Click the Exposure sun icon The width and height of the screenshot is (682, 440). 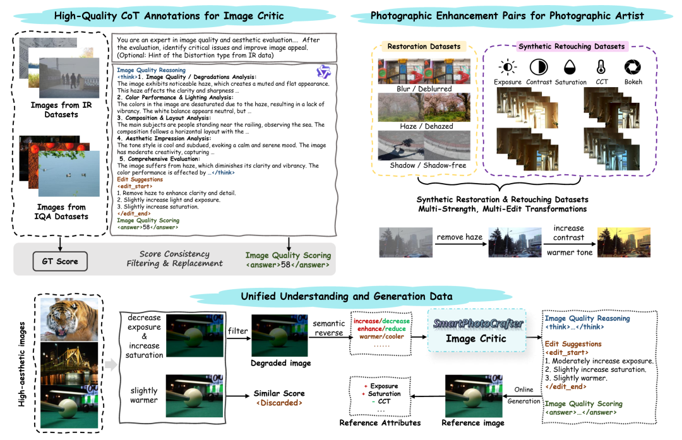coord(507,68)
